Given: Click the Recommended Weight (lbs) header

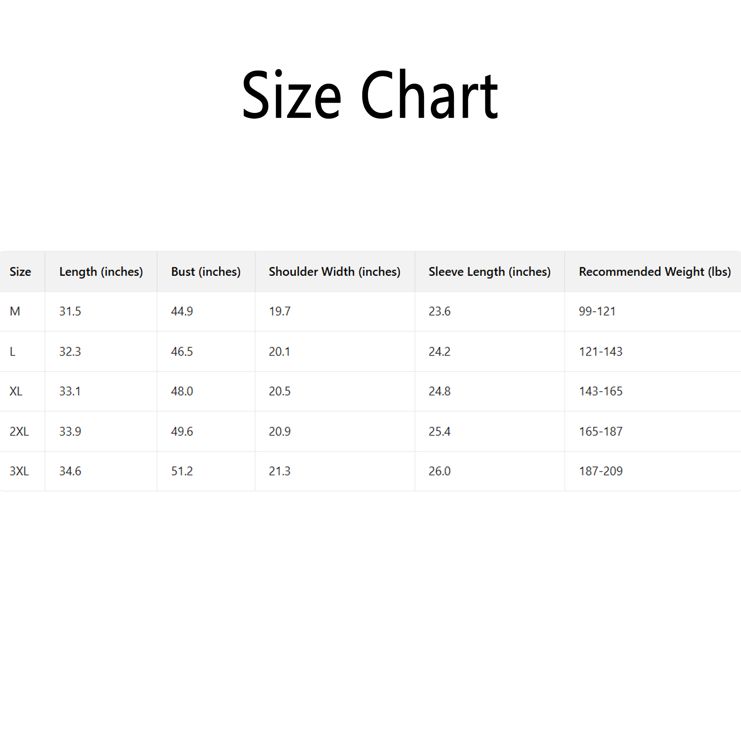Looking at the screenshot, I should click(655, 272).
